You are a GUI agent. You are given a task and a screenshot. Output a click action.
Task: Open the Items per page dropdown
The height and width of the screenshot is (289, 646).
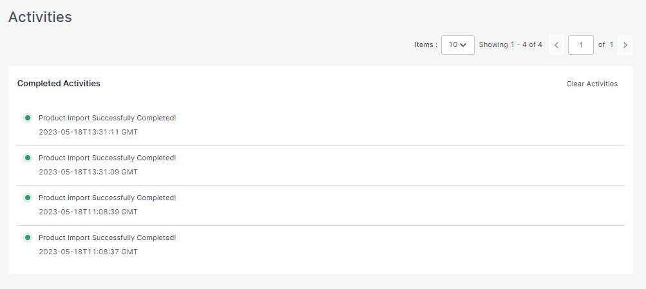tap(457, 45)
